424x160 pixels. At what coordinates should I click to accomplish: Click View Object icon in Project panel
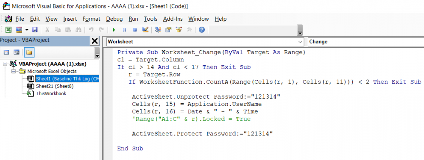point(17,52)
